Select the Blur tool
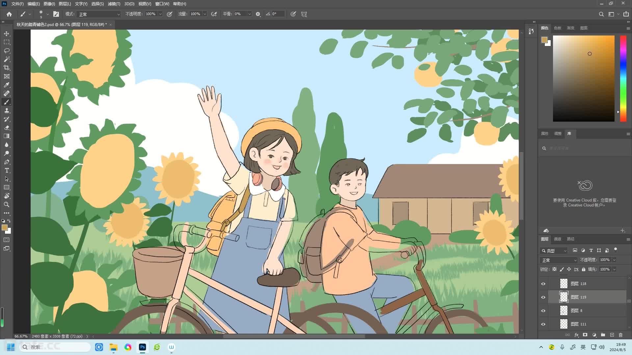This screenshot has height=355, width=632. (x=7, y=145)
